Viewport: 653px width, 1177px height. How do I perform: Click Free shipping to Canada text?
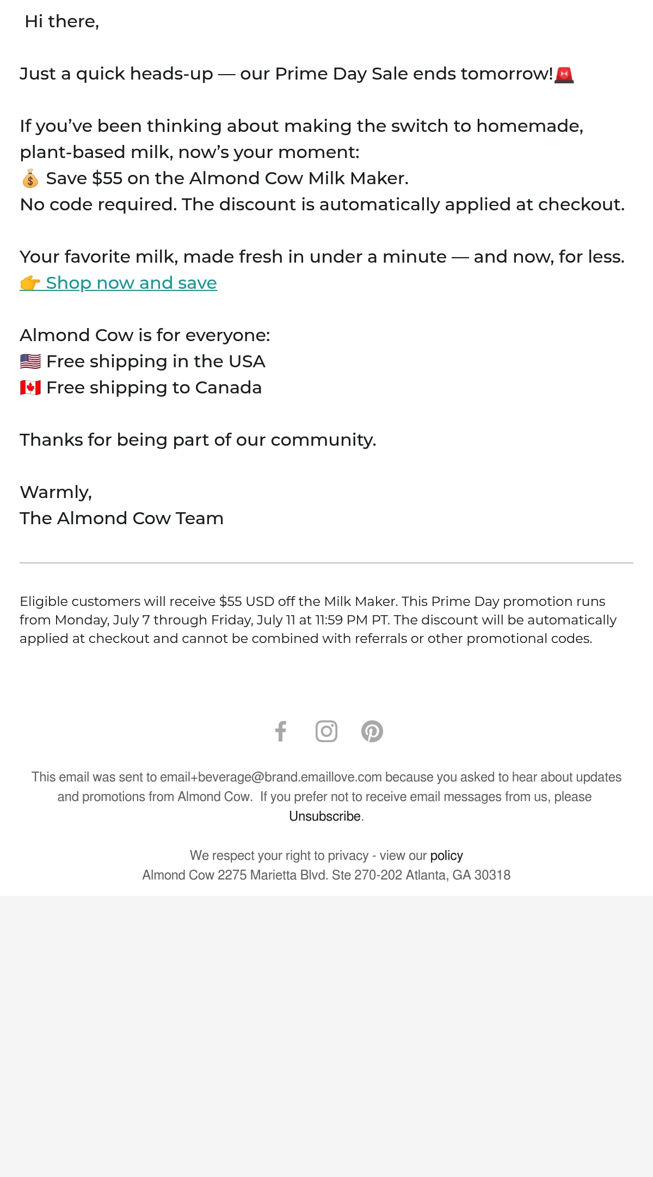(x=154, y=387)
